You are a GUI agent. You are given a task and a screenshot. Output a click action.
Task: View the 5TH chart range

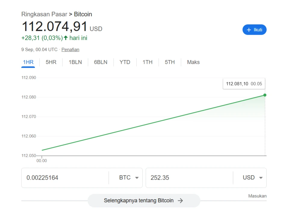point(169,62)
